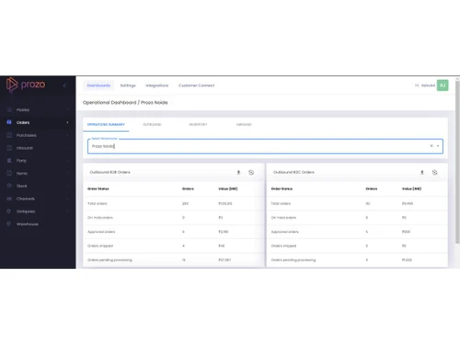460x345 pixels.
Task: Click Orders pending processing in B2B table
Action: [174, 260]
